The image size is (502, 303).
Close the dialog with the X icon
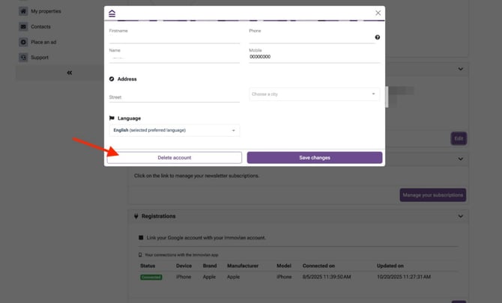378,13
